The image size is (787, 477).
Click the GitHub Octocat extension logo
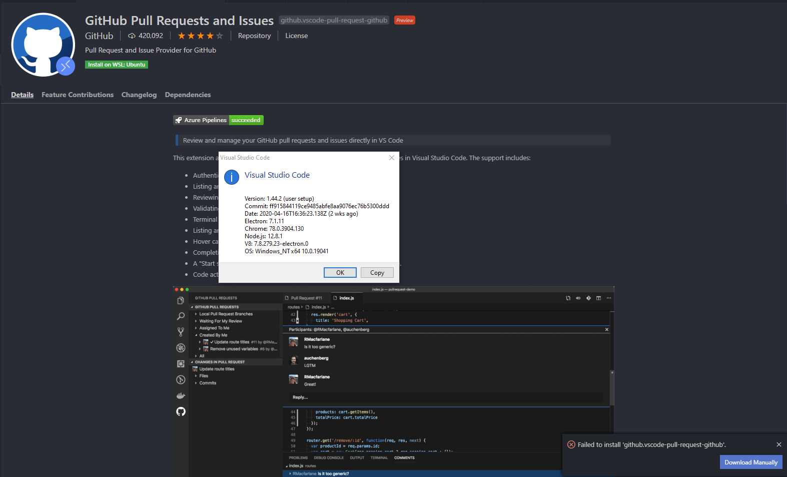(x=43, y=45)
